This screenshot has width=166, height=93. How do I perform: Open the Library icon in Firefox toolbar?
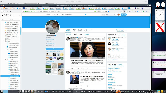tap(121, 11)
